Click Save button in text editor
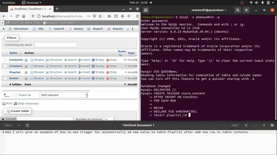Viewport: 277px width, 155px height. (x=235, y=125)
